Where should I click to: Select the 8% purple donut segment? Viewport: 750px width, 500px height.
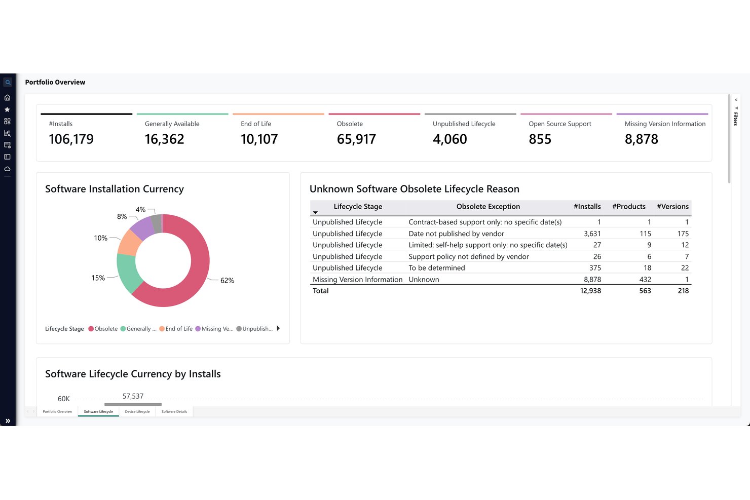[143, 228]
